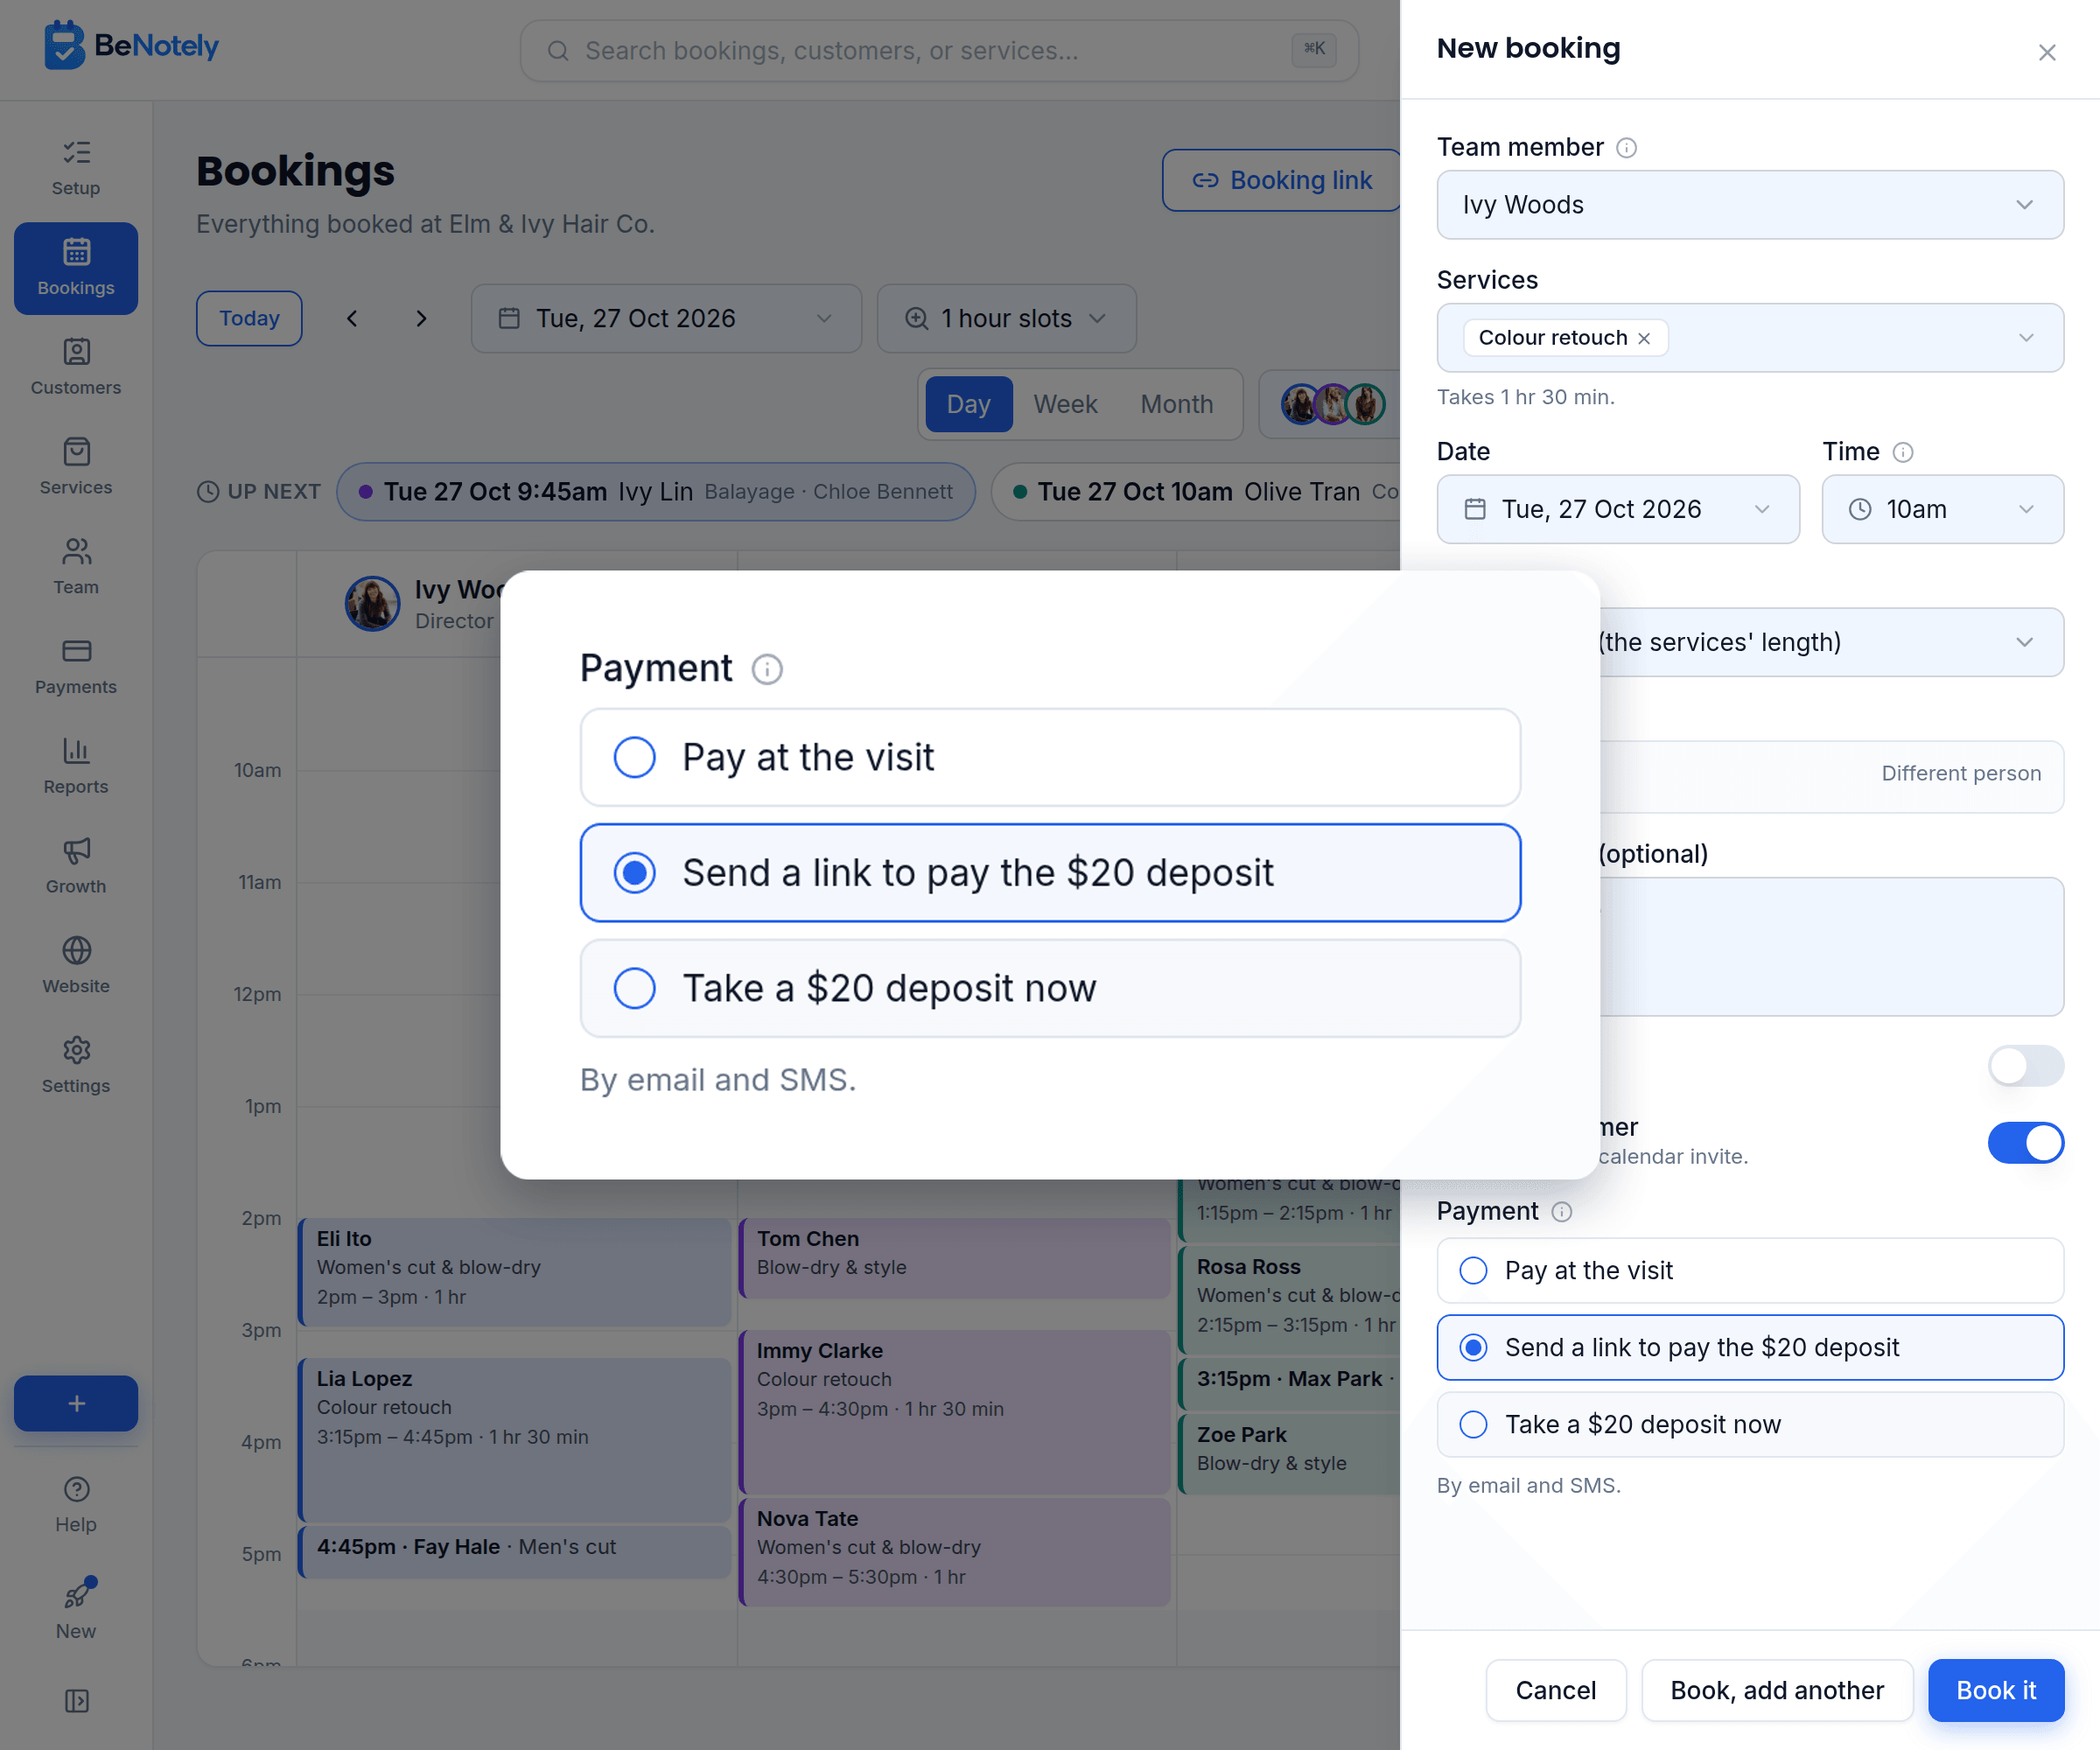Screen dimensions: 2100x1750
Task: Click the info icon next to Time
Action: tap(1903, 452)
